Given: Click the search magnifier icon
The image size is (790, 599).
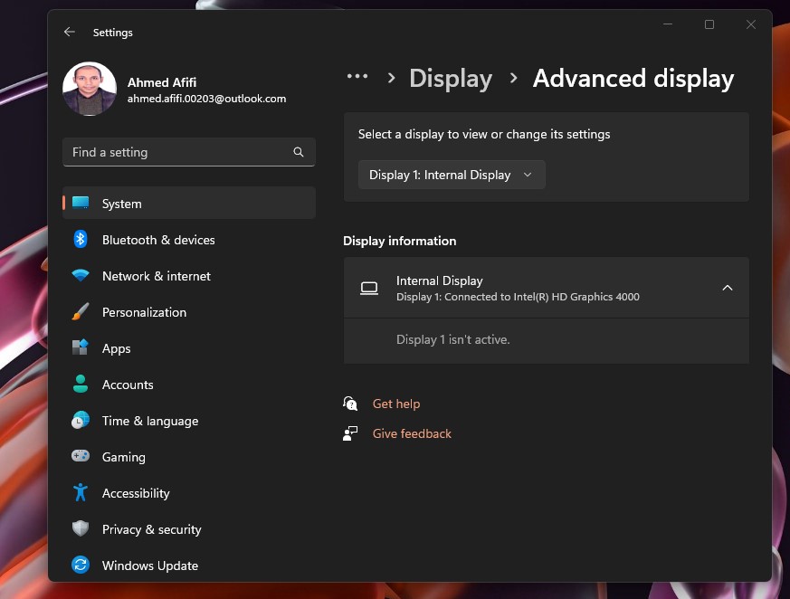Looking at the screenshot, I should pyautogui.click(x=299, y=152).
